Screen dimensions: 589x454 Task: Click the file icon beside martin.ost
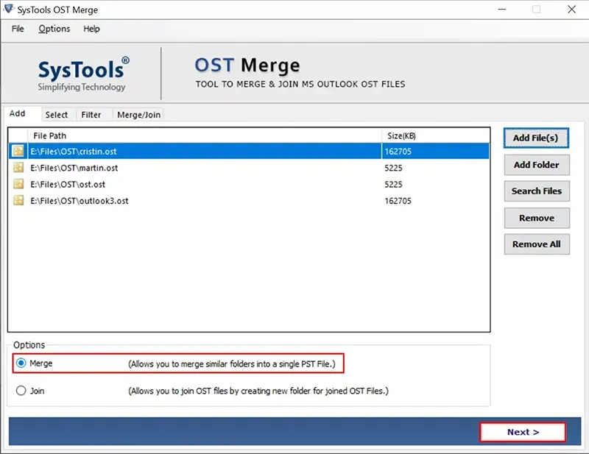tap(18, 168)
